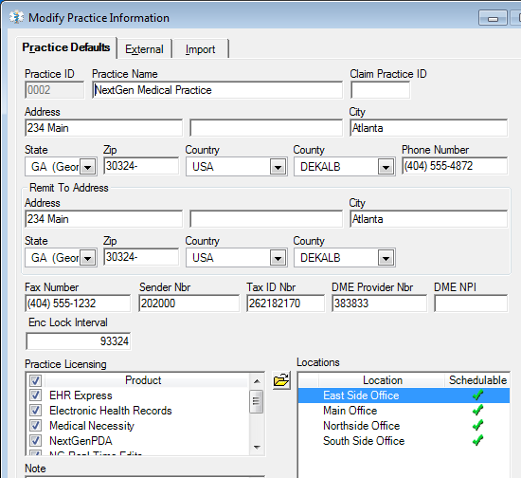Image resolution: width=521 pixels, height=478 pixels.
Task: Select East Side Office in Locations
Action: click(x=404, y=395)
